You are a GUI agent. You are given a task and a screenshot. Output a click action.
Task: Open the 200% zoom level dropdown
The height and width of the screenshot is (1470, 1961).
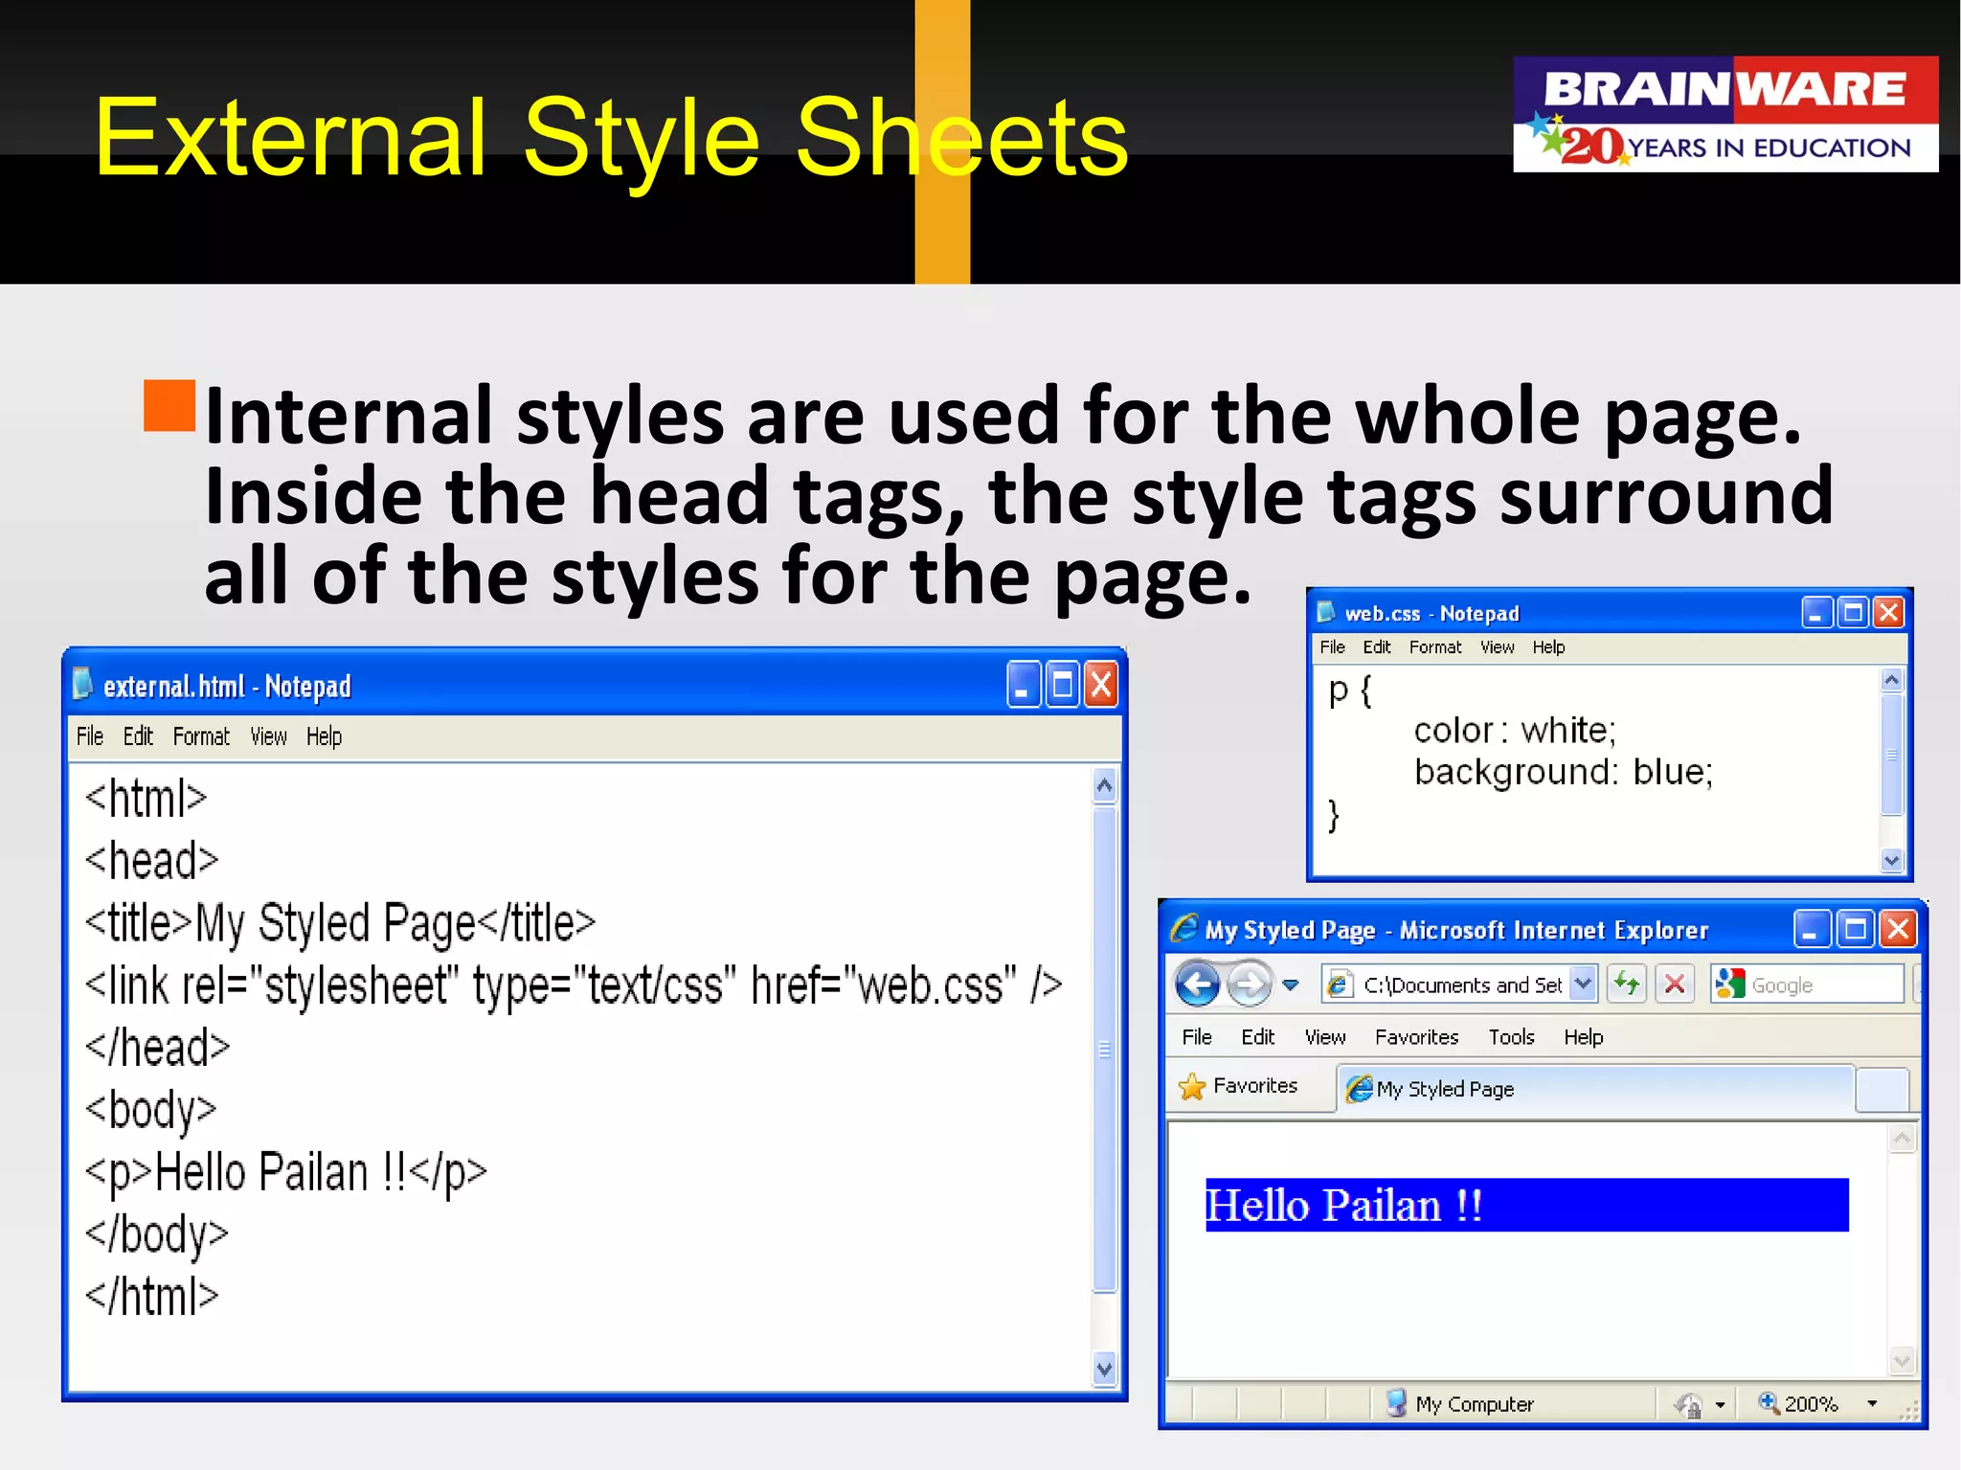pyautogui.click(x=1872, y=1404)
